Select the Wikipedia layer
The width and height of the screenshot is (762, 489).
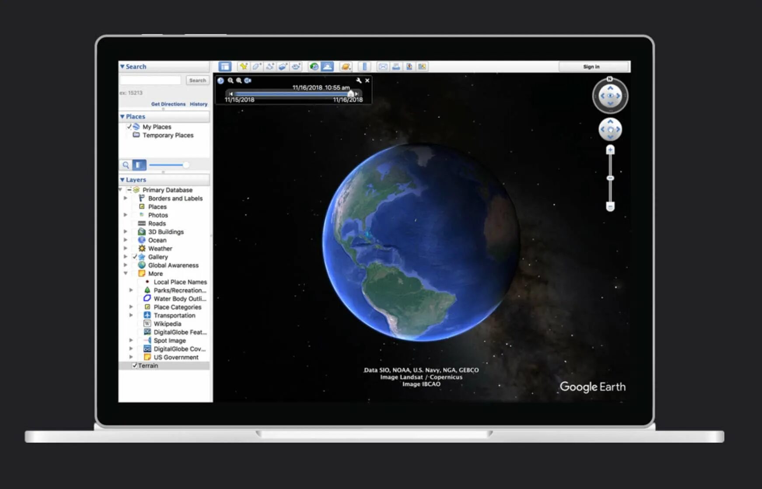pos(168,324)
